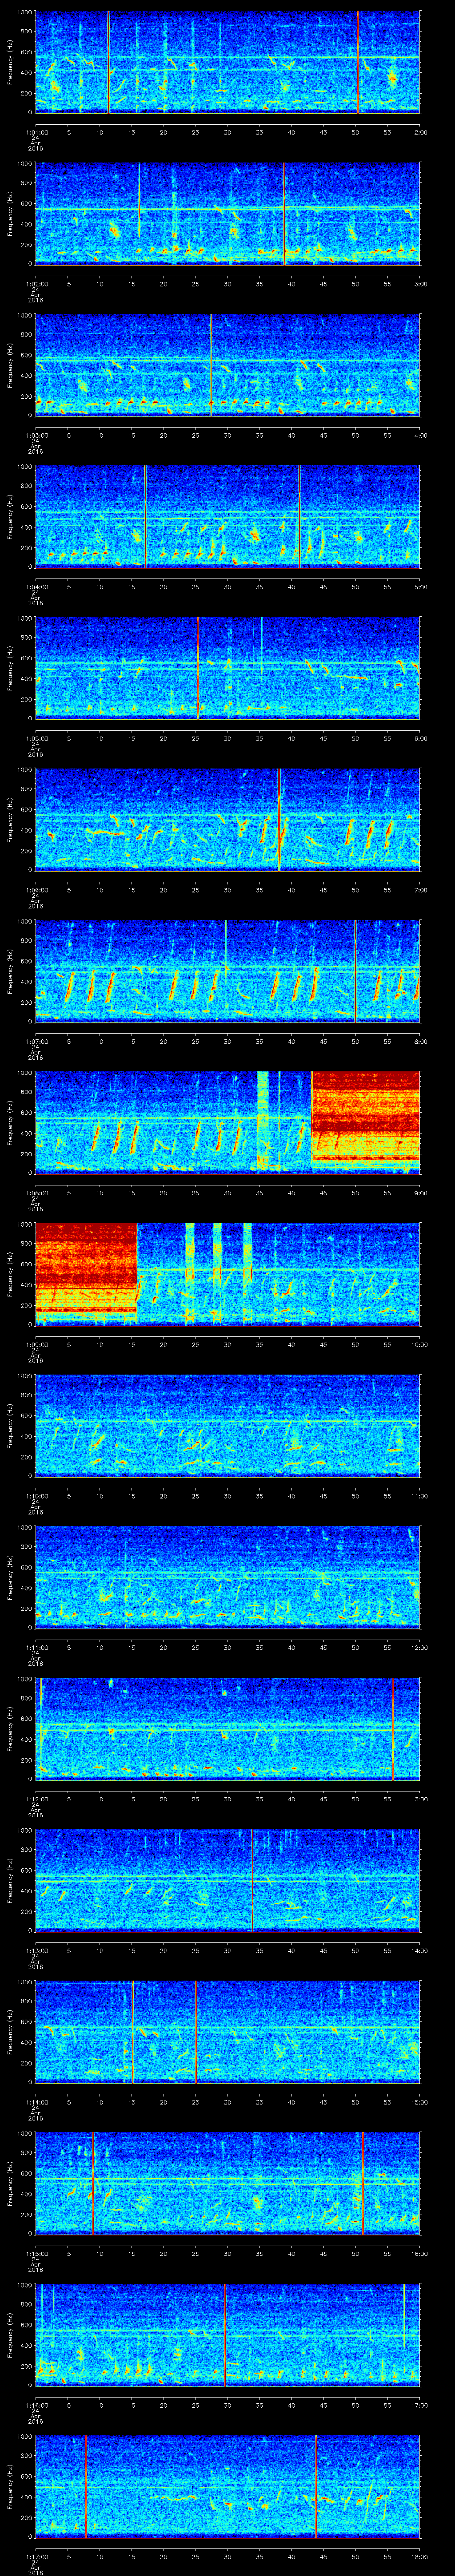Click the 9:00 end time label
The width and height of the screenshot is (455, 2576).
point(420,1193)
